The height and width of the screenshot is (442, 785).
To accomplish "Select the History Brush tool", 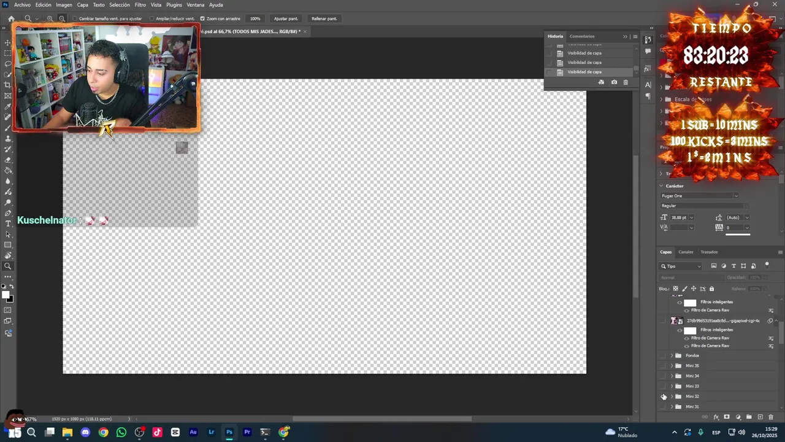I will click(8, 149).
